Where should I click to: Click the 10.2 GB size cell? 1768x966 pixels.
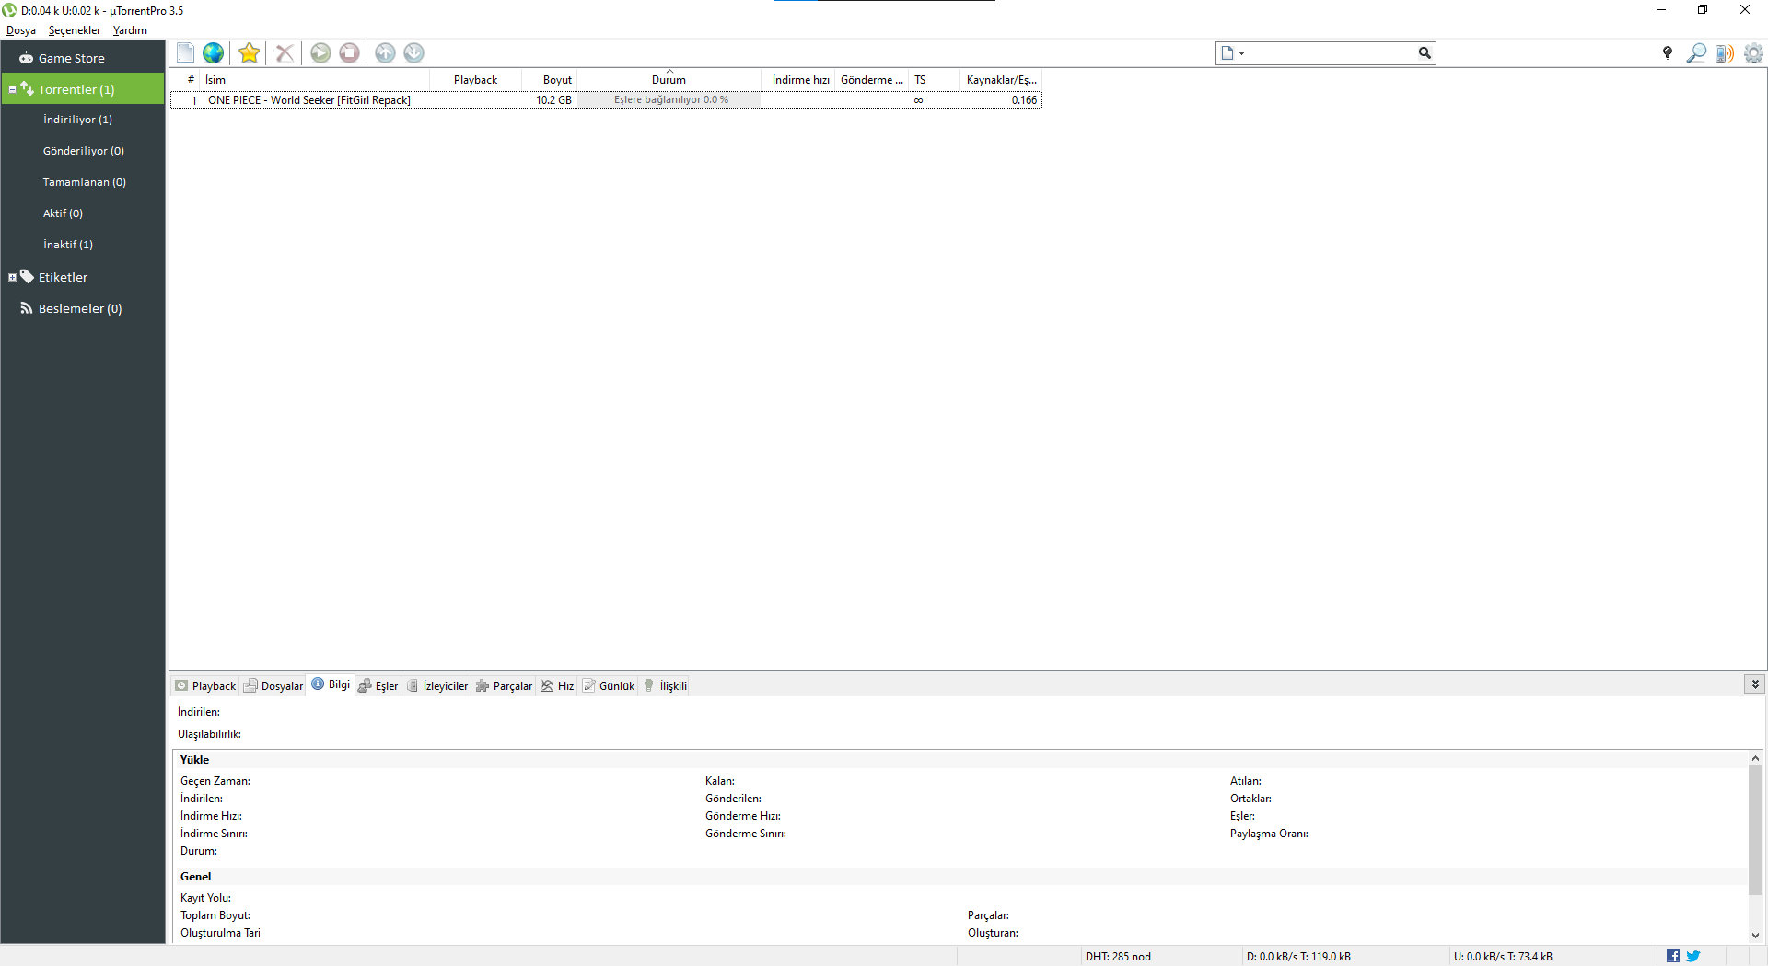coord(553,100)
